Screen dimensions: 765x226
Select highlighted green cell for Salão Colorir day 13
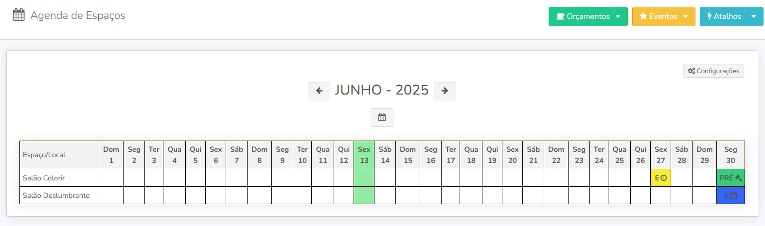(364, 178)
